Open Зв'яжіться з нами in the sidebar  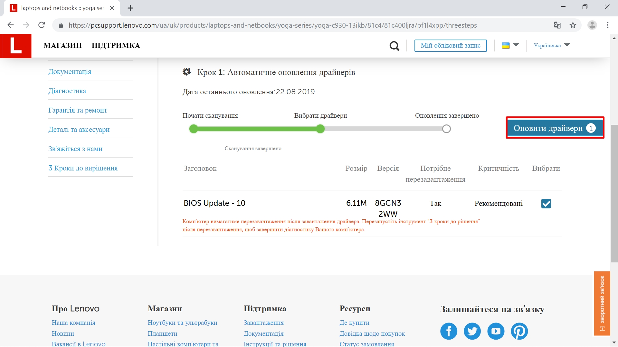tap(75, 149)
